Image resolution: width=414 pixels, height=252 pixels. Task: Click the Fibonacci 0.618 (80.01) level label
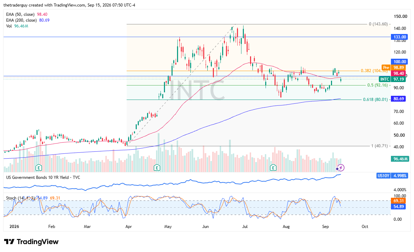(x=375, y=100)
